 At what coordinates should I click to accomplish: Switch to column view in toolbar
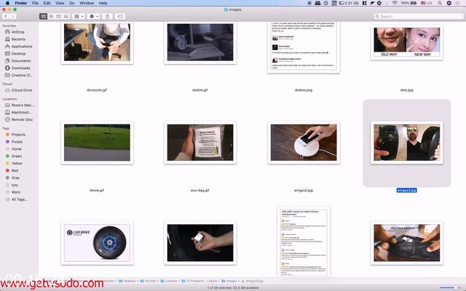tap(58, 16)
